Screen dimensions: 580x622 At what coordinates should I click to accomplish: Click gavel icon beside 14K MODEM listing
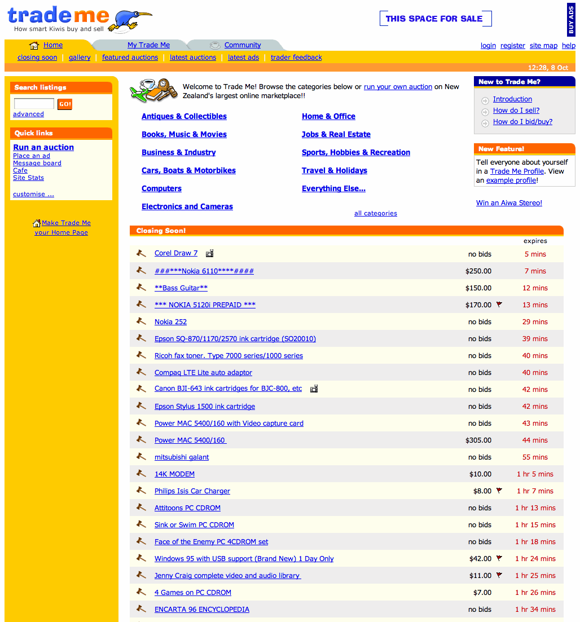[x=141, y=473]
